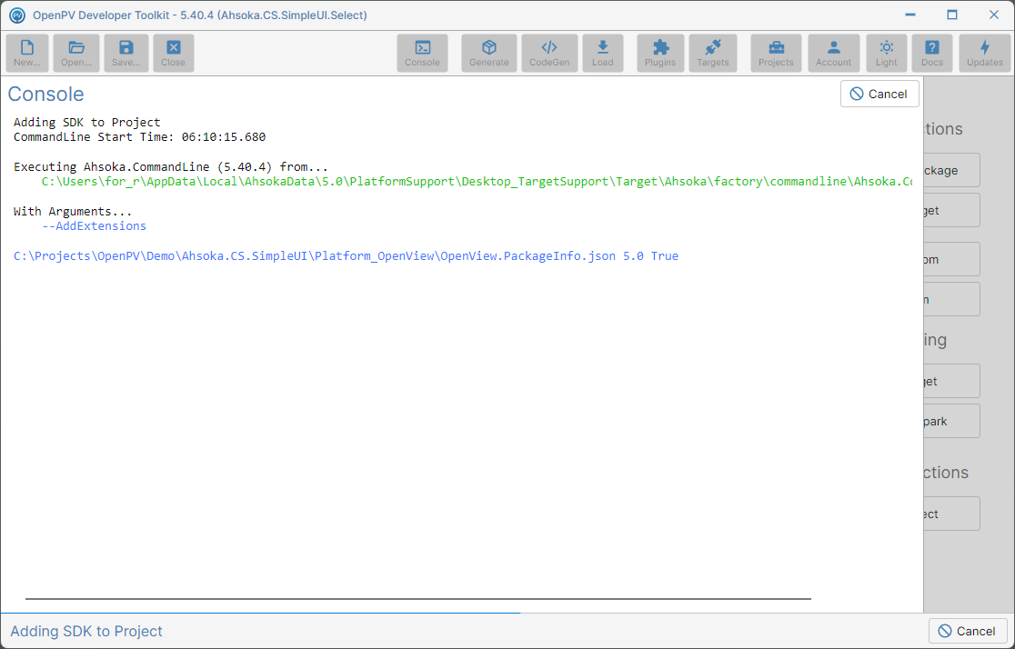Create a new project with New icon
This screenshot has height=649, width=1015.
27,53
